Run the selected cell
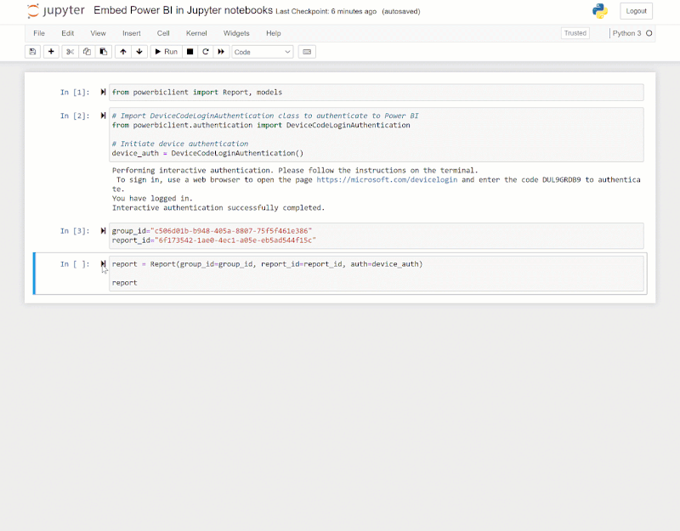Viewport: 680px width, 531px height. click(166, 52)
